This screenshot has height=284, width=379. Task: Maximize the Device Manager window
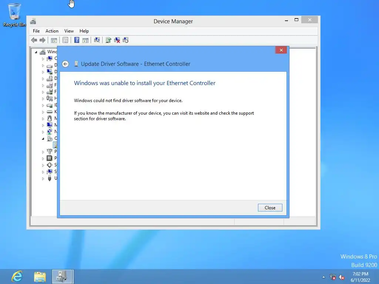(x=296, y=20)
